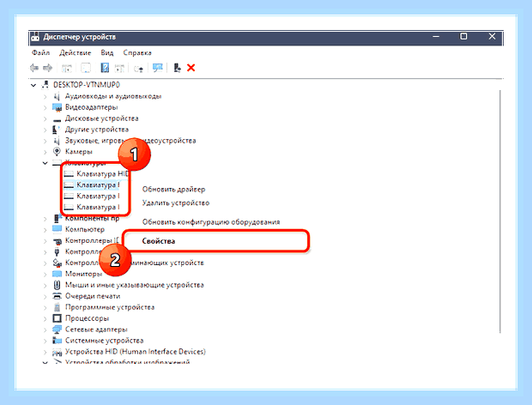Click the Другие устройства warning icon

(57, 130)
